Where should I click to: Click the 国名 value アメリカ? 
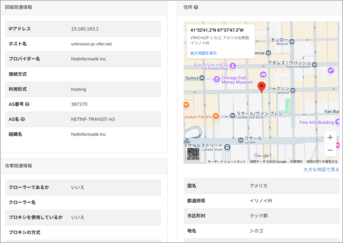[259, 186]
